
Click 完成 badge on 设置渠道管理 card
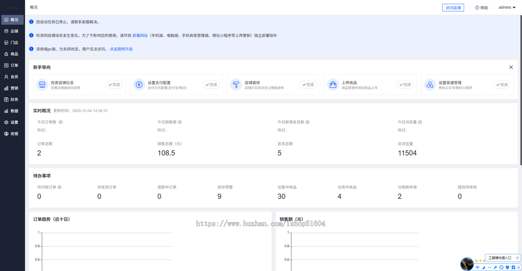(x=502, y=85)
